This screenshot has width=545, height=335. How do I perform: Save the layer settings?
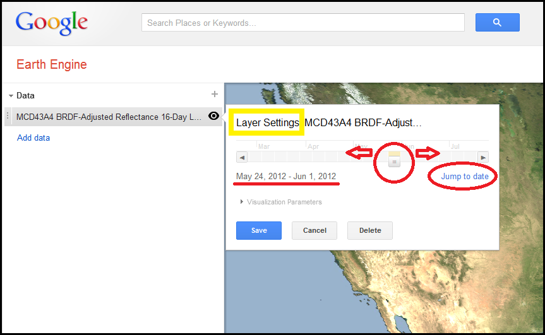259,230
